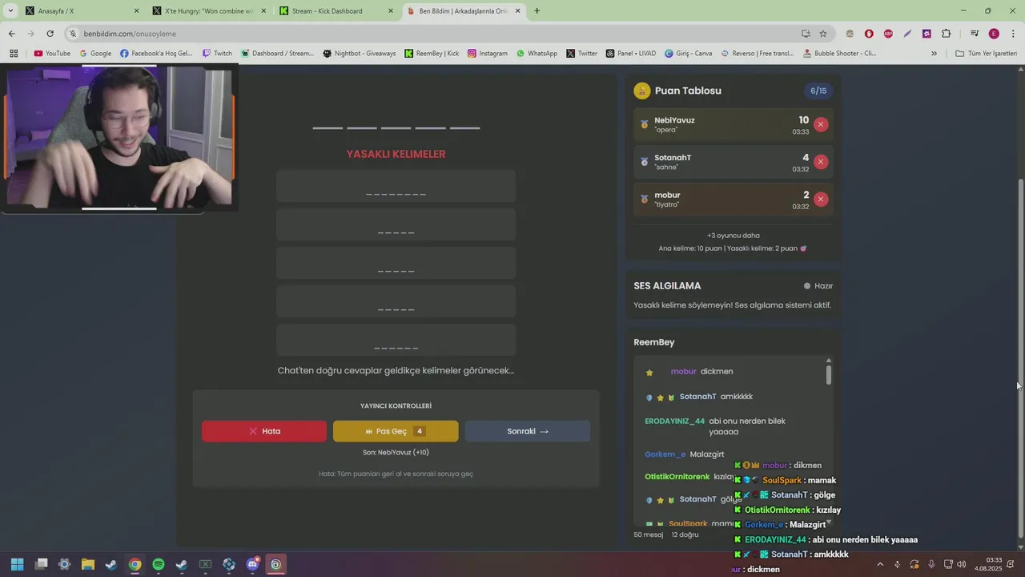
Task: Open the volume control tray icon
Action: [x=962, y=564]
